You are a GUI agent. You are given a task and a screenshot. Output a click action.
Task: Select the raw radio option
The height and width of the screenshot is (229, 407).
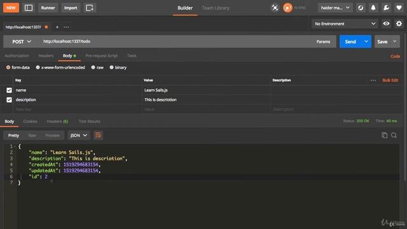(x=93, y=67)
